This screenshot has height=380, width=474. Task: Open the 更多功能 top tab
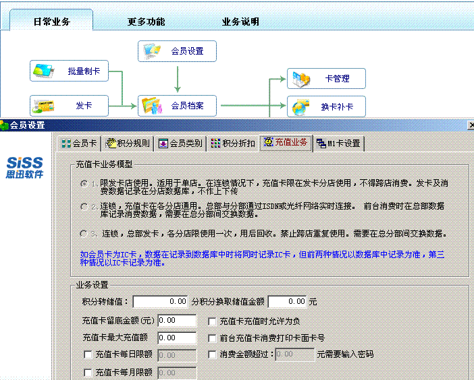coord(146,22)
